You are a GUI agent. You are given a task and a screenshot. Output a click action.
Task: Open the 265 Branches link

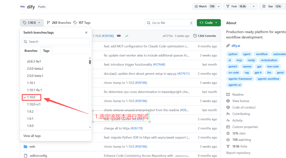click(x=59, y=23)
